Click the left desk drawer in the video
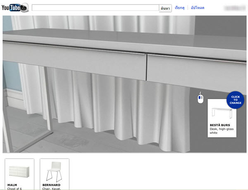The width and height of the screenshot is (248, 190). click(x=74, y=61)
